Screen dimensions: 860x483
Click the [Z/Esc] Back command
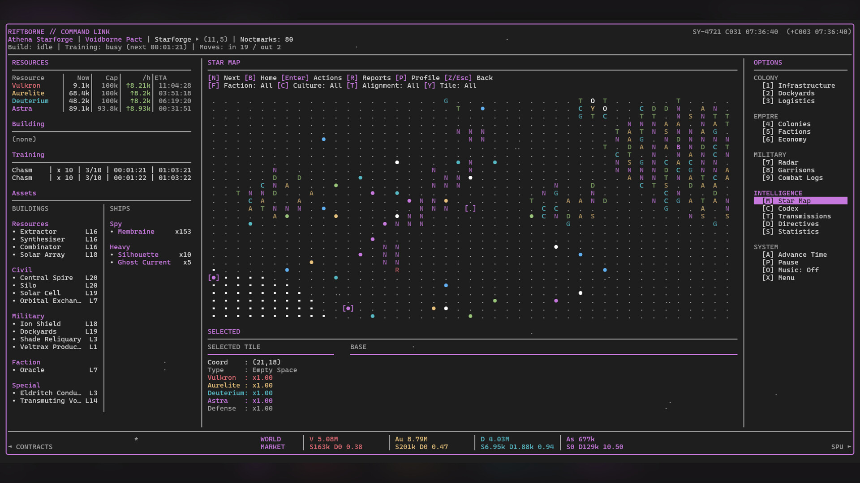pos(468,78)
